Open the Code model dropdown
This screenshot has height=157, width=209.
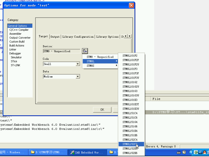pyautogui.click(x=78, y=64)
